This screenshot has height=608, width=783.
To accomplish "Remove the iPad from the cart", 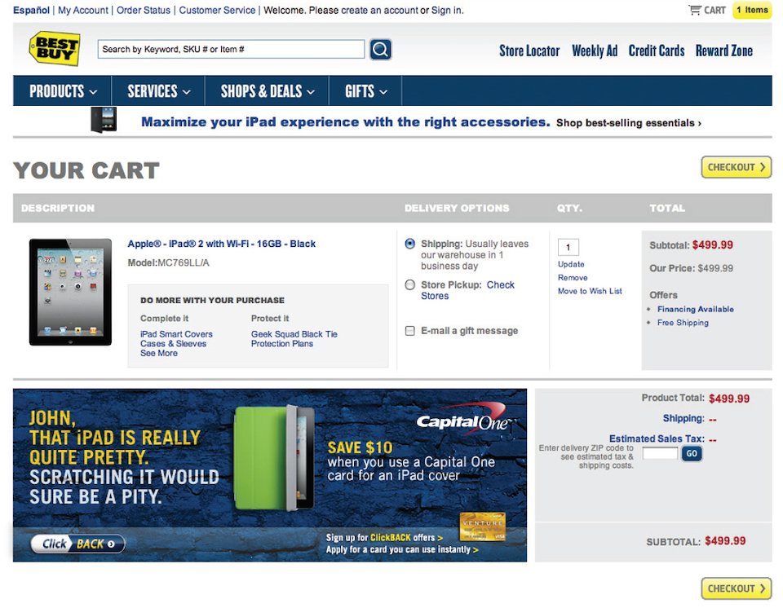I will (573, 278).
